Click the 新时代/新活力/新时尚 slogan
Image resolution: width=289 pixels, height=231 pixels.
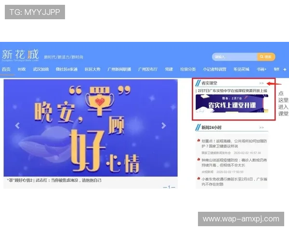pyautogui.click(x=64, y=57)
